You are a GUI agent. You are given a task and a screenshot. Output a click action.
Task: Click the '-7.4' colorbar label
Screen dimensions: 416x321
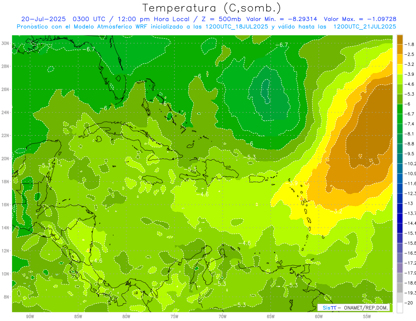pyautogui.click(x=410, y=124)
